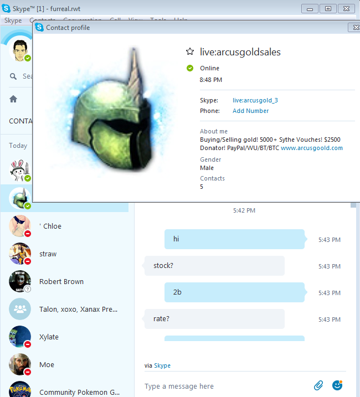360x397 pixels.
Task: Click the search magnifier icon
Action: (x=13, y=76)
